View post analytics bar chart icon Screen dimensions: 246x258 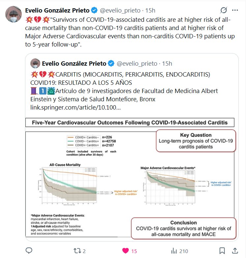(x=174, y=251)
